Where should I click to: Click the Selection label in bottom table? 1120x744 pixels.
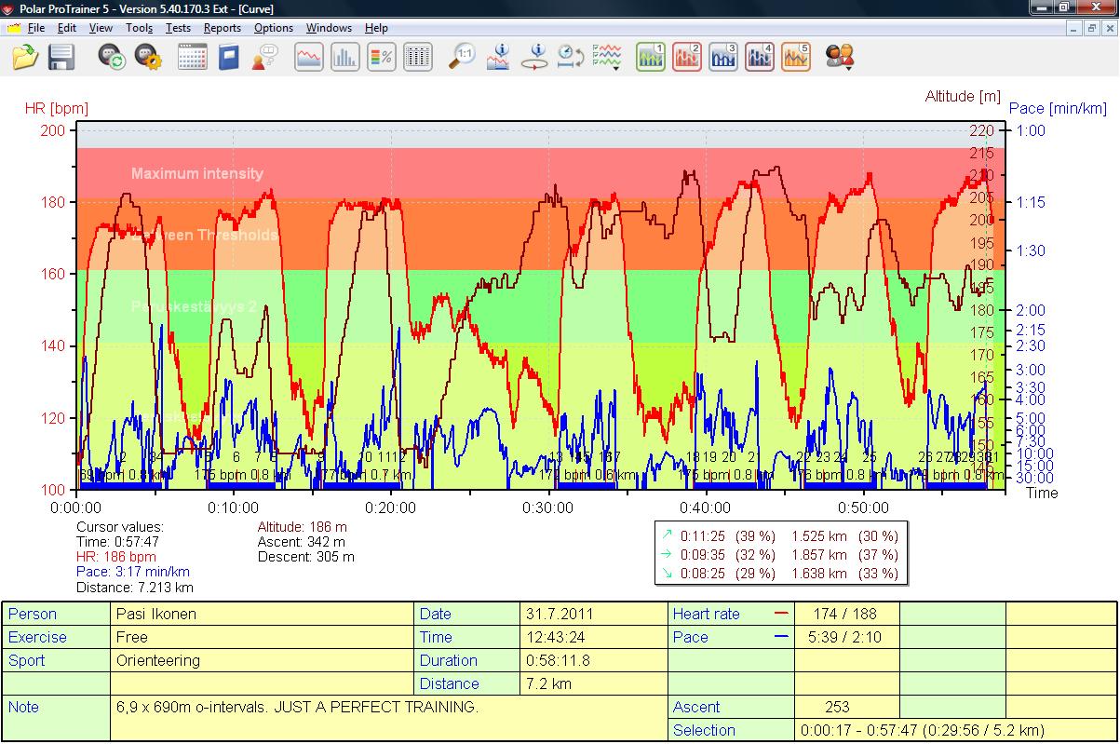(x=704, y=730)
